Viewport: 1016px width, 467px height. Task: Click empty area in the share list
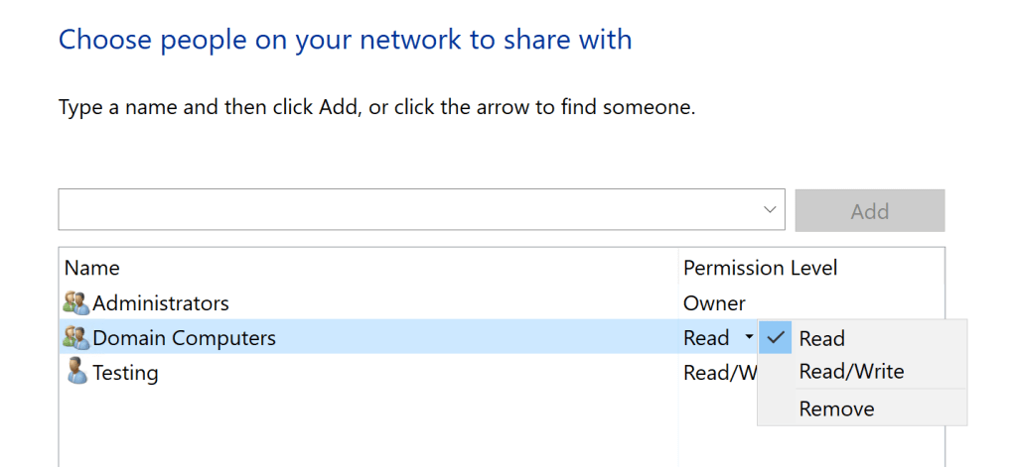tap(348, 426)
